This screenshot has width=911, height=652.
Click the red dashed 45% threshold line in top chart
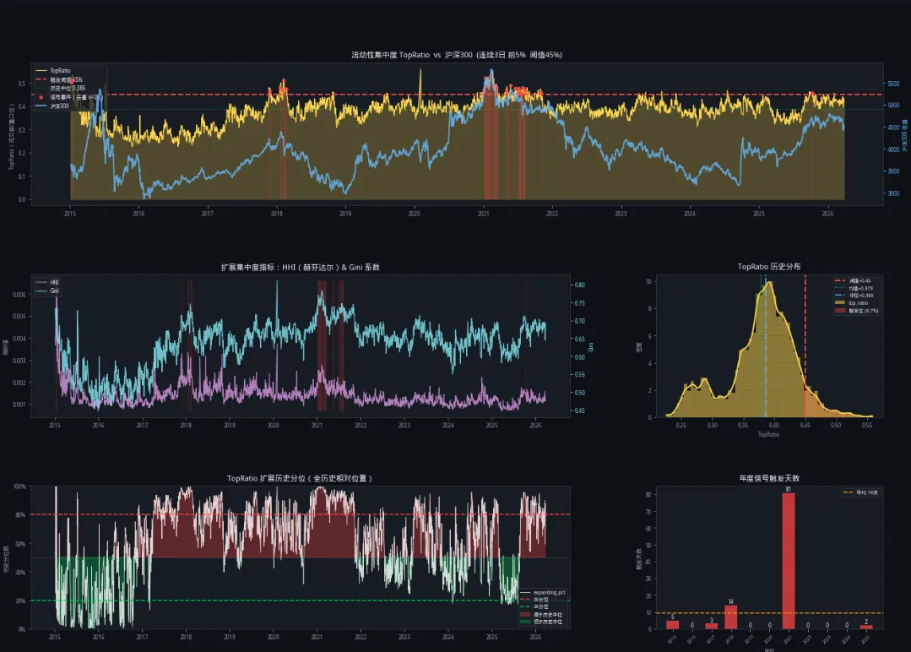pos(458,94)
